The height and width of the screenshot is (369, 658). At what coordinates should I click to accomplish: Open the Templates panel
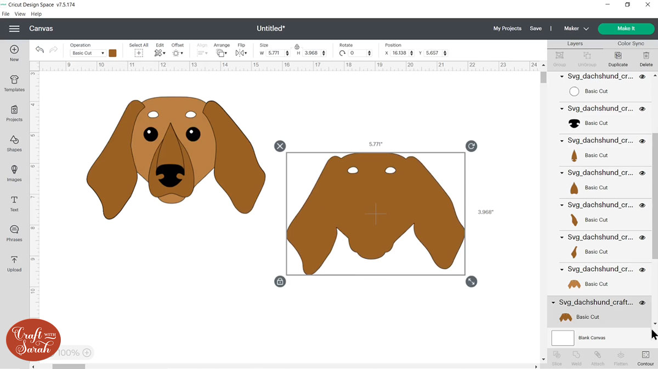click(x=14, y=83)
